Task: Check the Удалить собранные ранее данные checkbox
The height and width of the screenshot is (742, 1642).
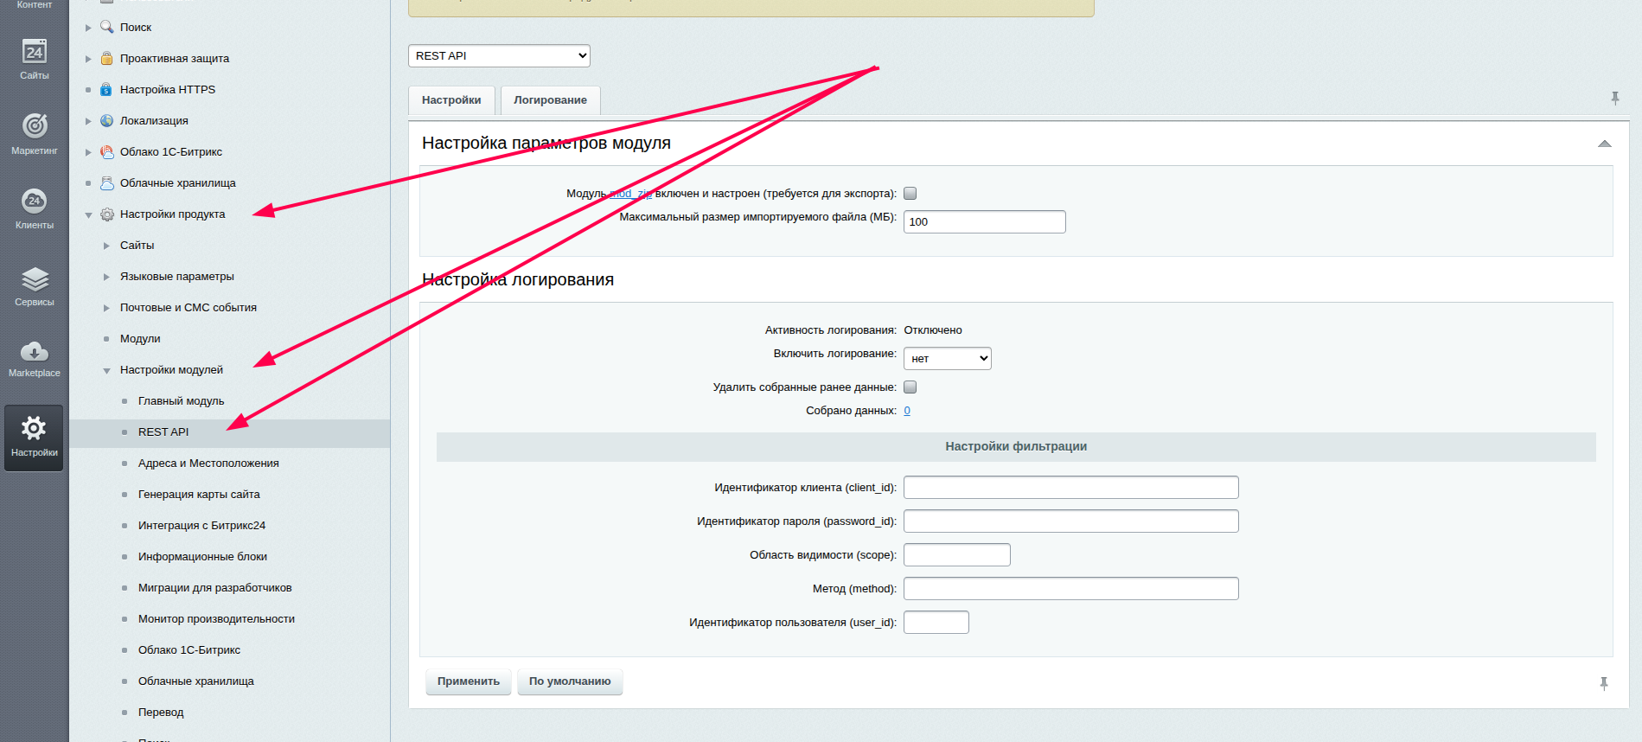Action: pos(910,387)
